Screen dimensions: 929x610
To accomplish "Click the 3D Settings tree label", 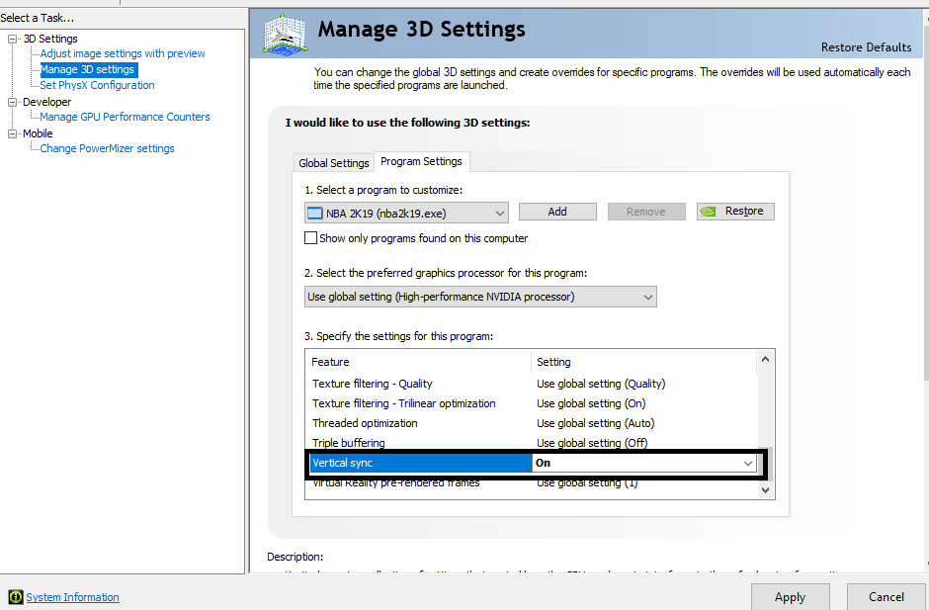I will (50, 39).
